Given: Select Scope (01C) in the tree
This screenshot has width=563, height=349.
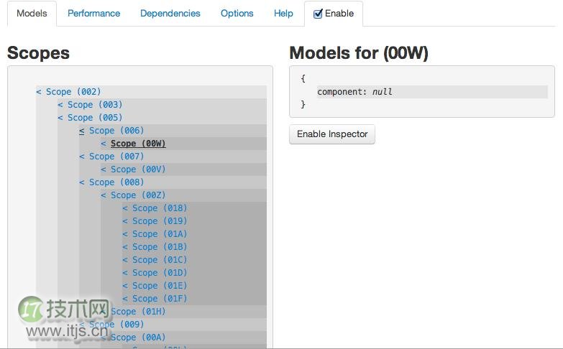Looking at the screenshot, I should coord(160,260).
